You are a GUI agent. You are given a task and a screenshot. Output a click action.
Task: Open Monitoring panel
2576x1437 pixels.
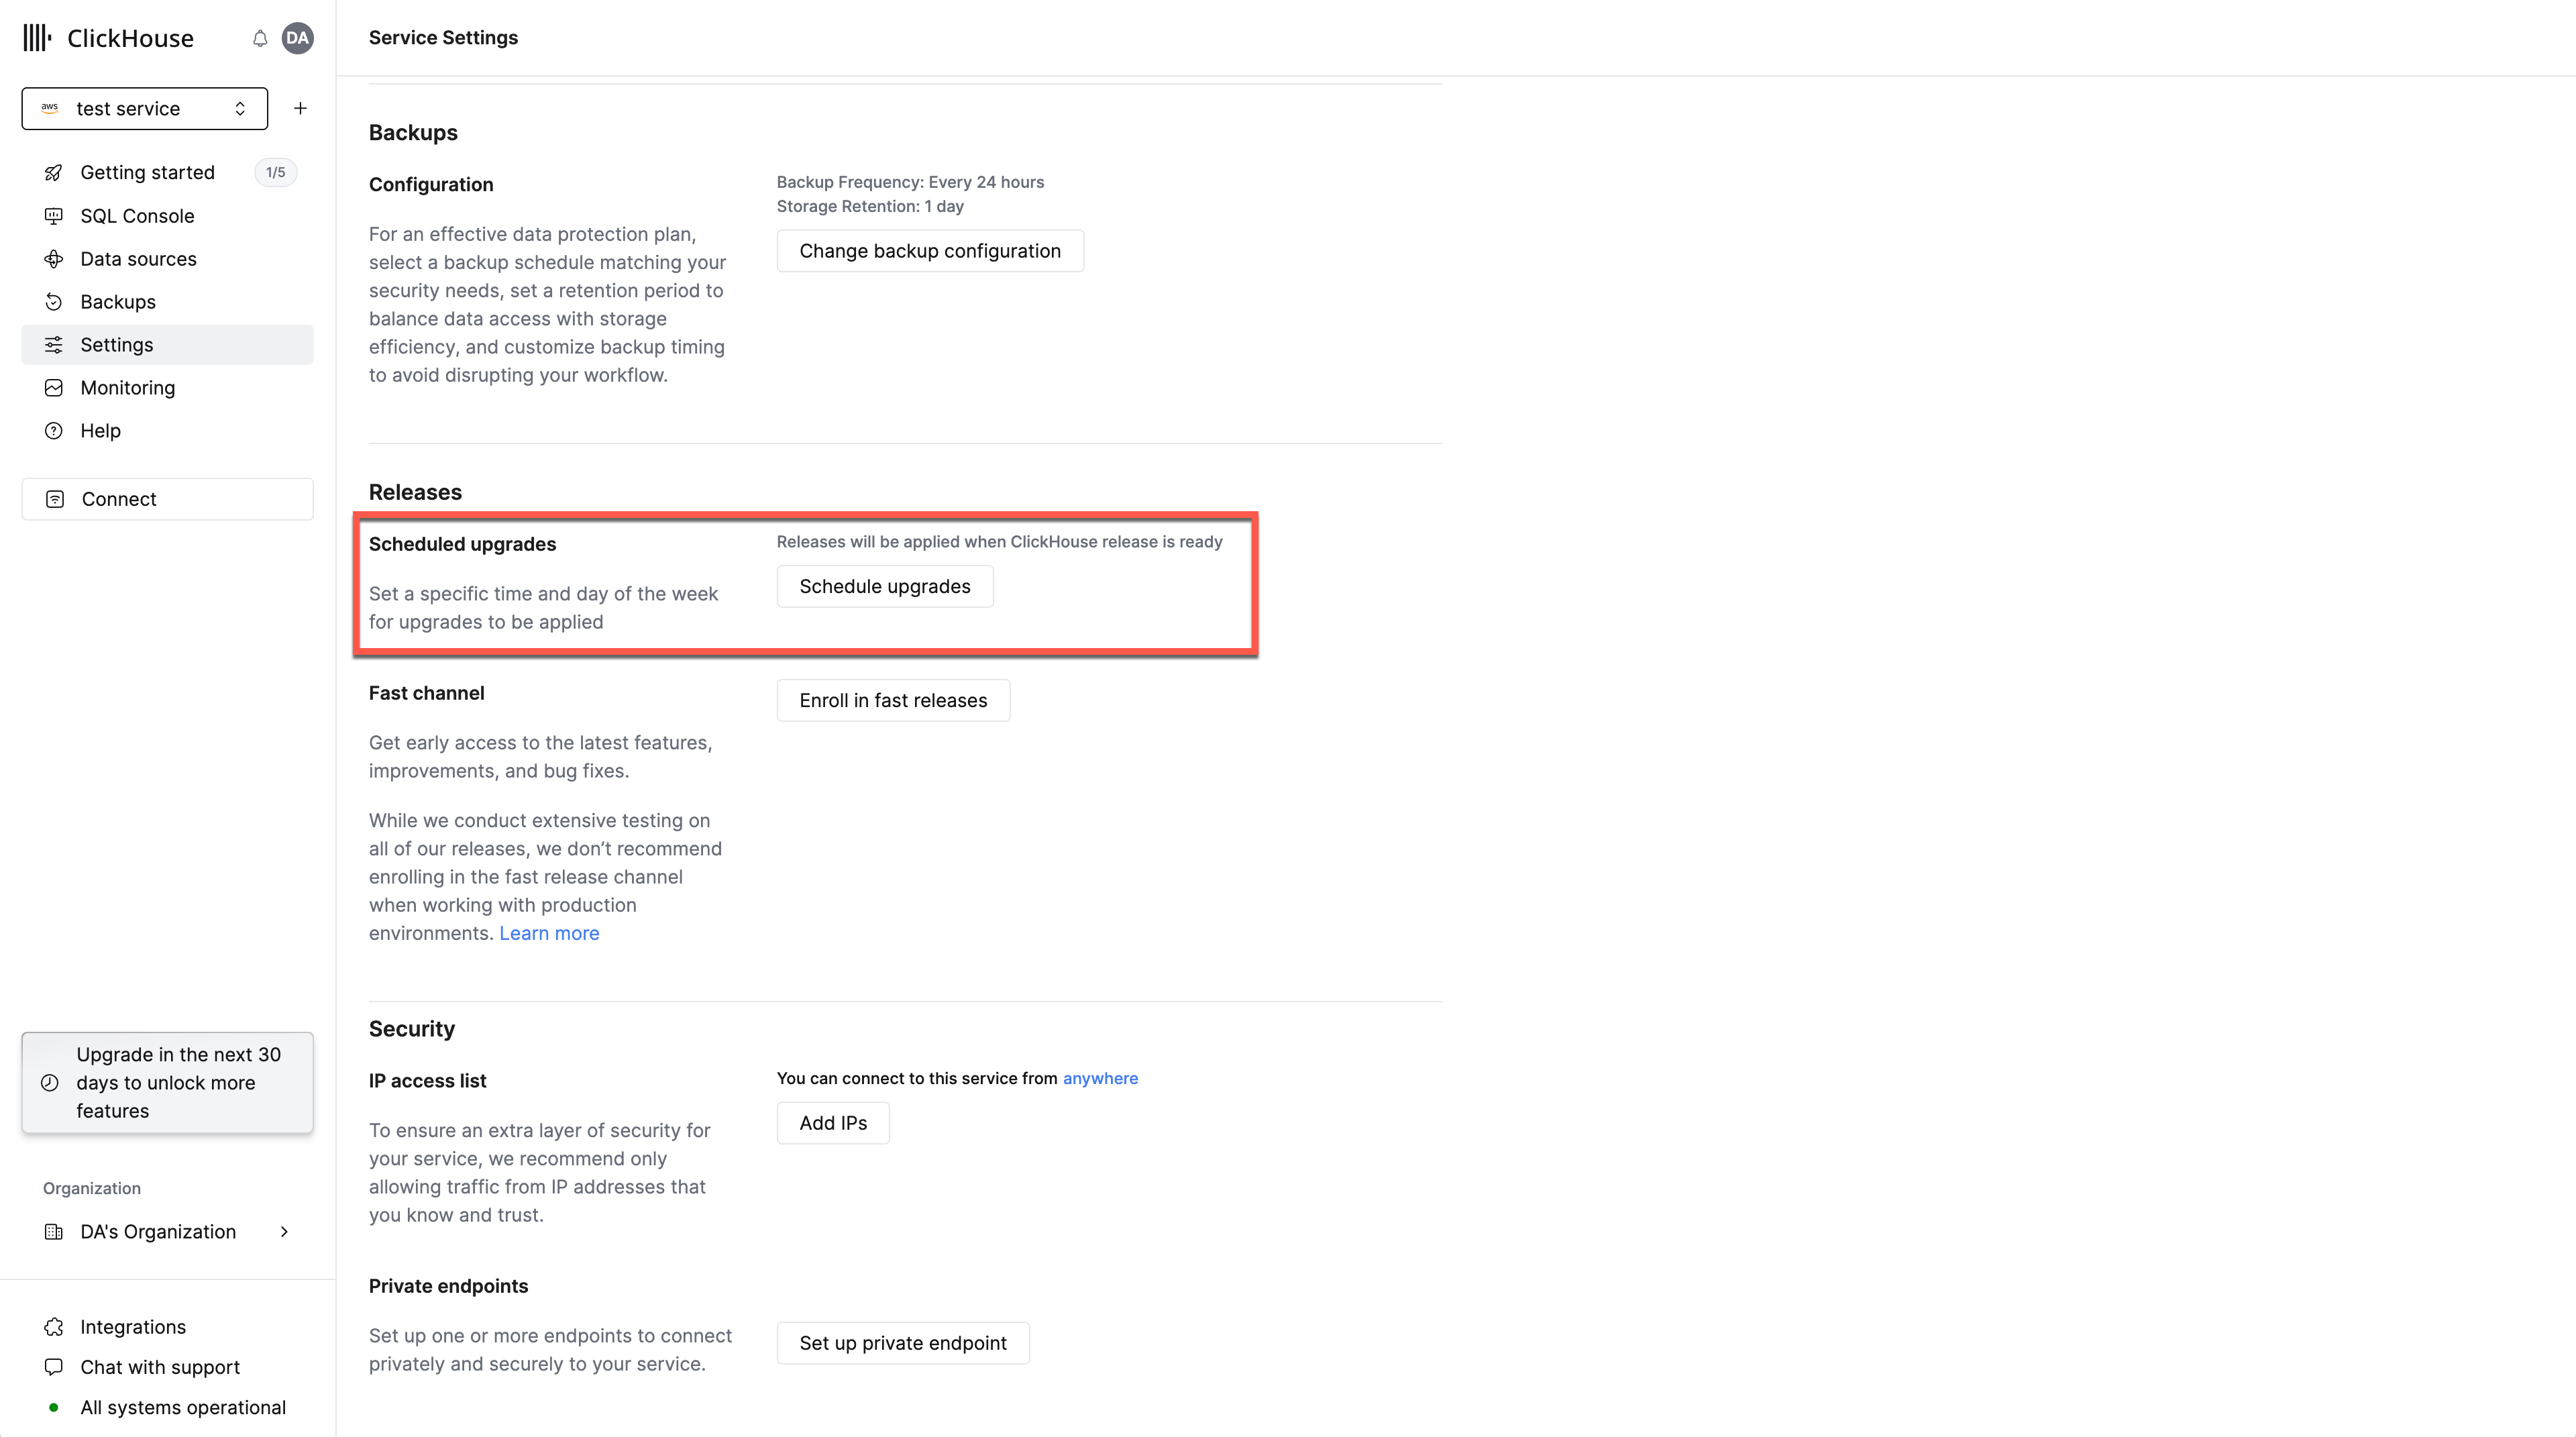click(x=125, y=386)
